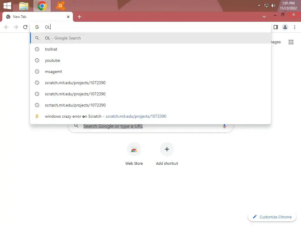Viewport: 301px width, 226px height.
Task: Choose the youtube history suggestion
Action: tap(150, 60)
